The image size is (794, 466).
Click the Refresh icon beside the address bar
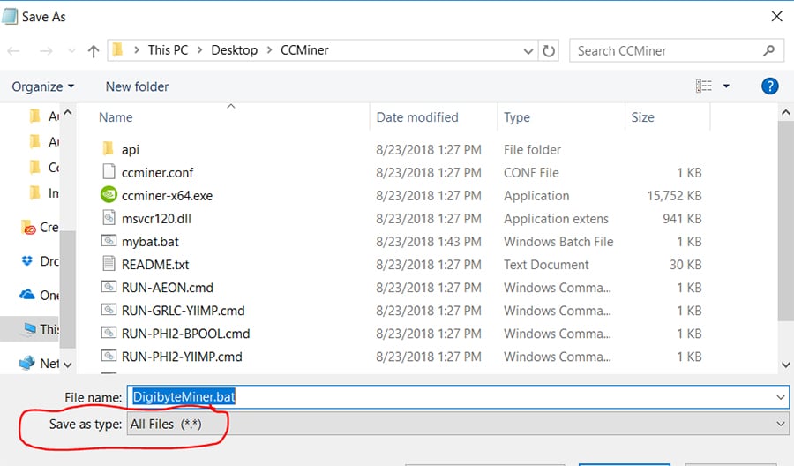(x=549, y=50)
